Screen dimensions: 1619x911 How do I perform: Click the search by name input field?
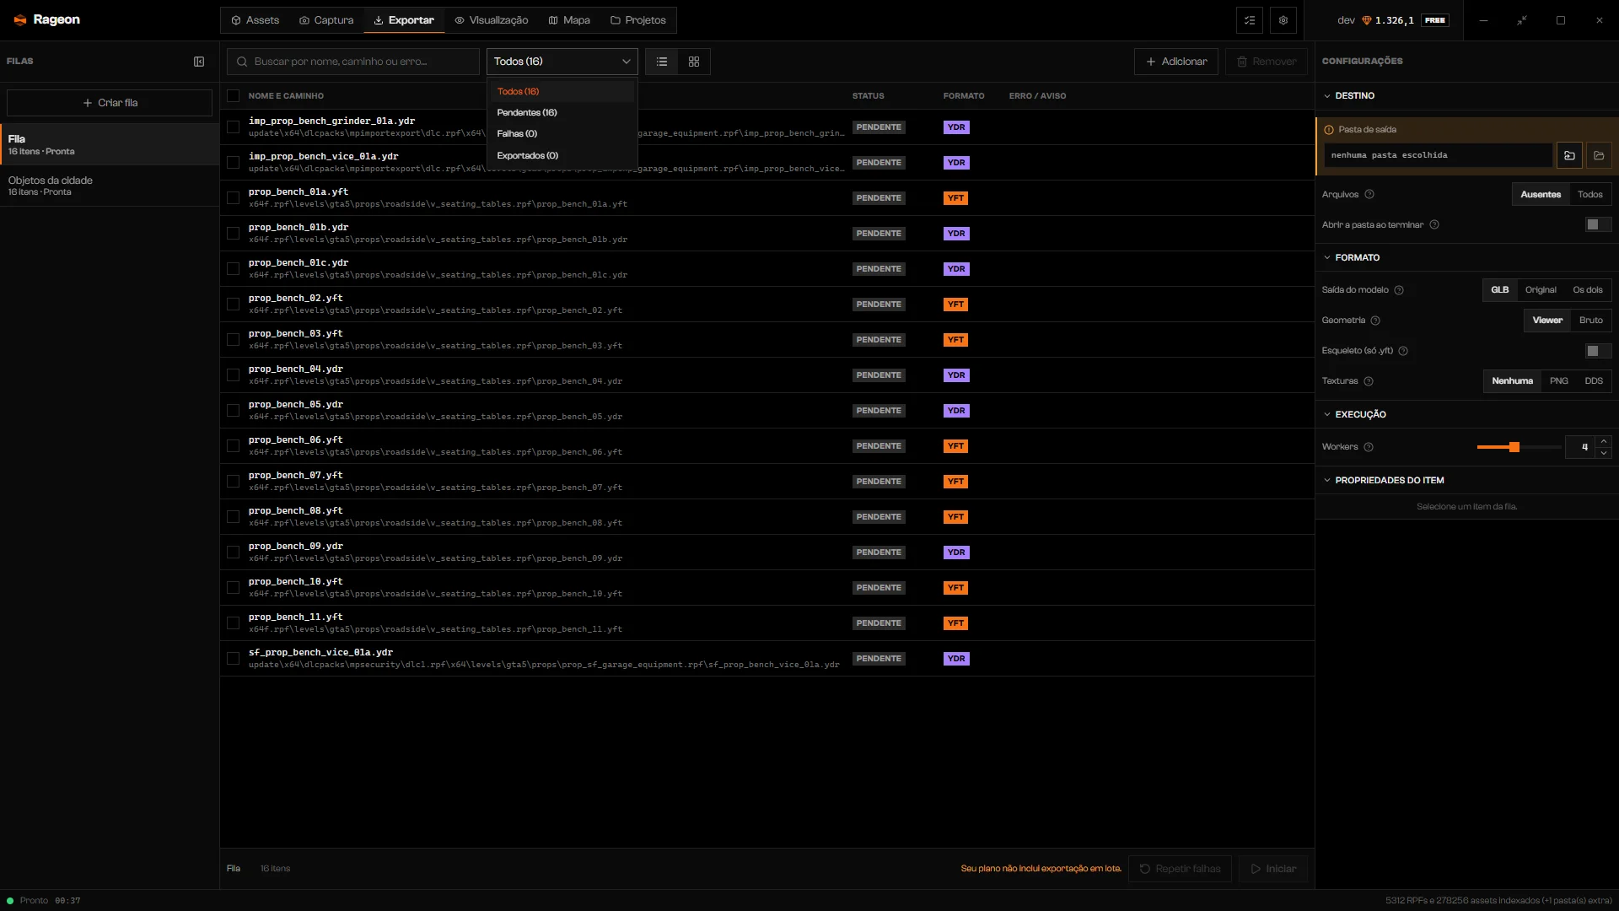click(353, 62)
